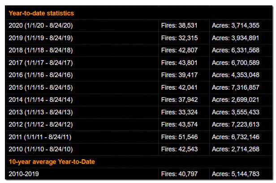The height and width of the screenshot is (183, 276).
Task: Click the 10-year average Year-to-Date heading
Action: pyautogui.click(x=52, y=161)
